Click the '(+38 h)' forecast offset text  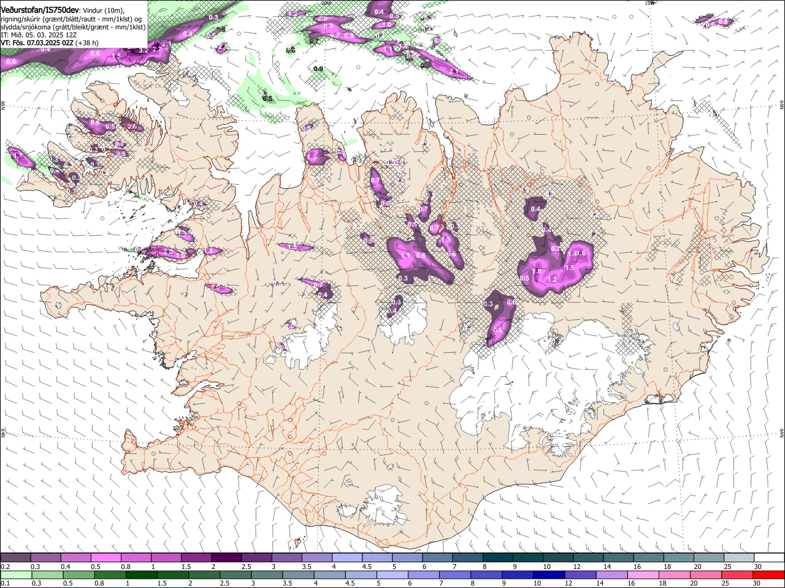click(x=87, y=43)
